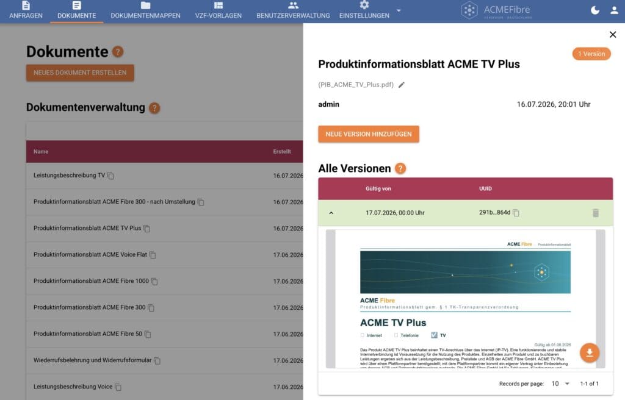Click Neues Dokument erstellen button
This screenshot has height=400, width=625.
tap(80, 73)
